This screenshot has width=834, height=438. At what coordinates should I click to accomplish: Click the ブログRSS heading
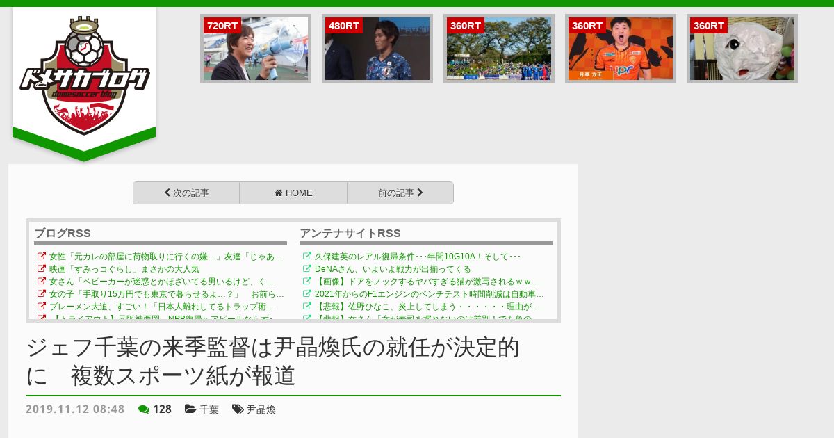point(63,233)
